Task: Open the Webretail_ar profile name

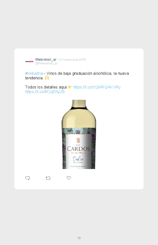Action: point(46,59)
